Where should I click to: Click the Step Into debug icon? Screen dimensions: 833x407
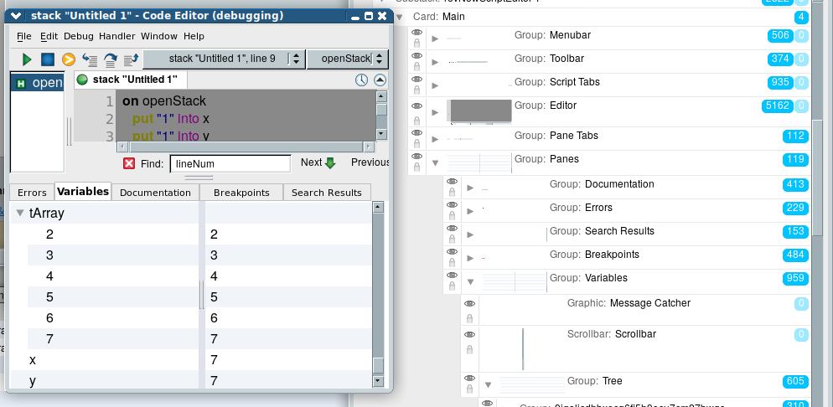[x=90, y=59]
